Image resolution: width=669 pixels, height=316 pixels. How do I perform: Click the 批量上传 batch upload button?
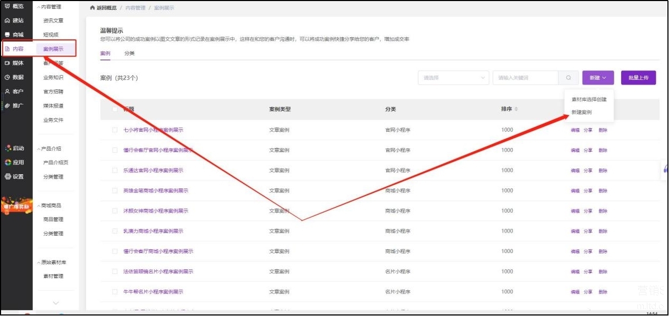click(x=638, y=78)
